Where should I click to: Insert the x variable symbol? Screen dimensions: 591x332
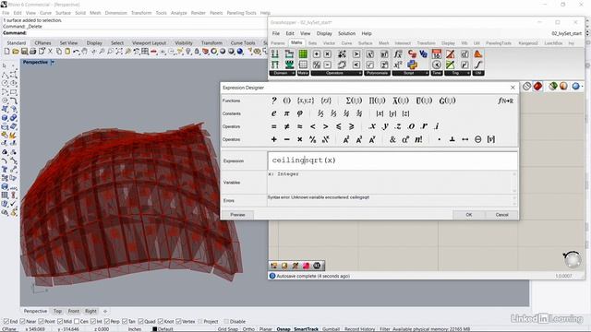click(x=372, y=126)
